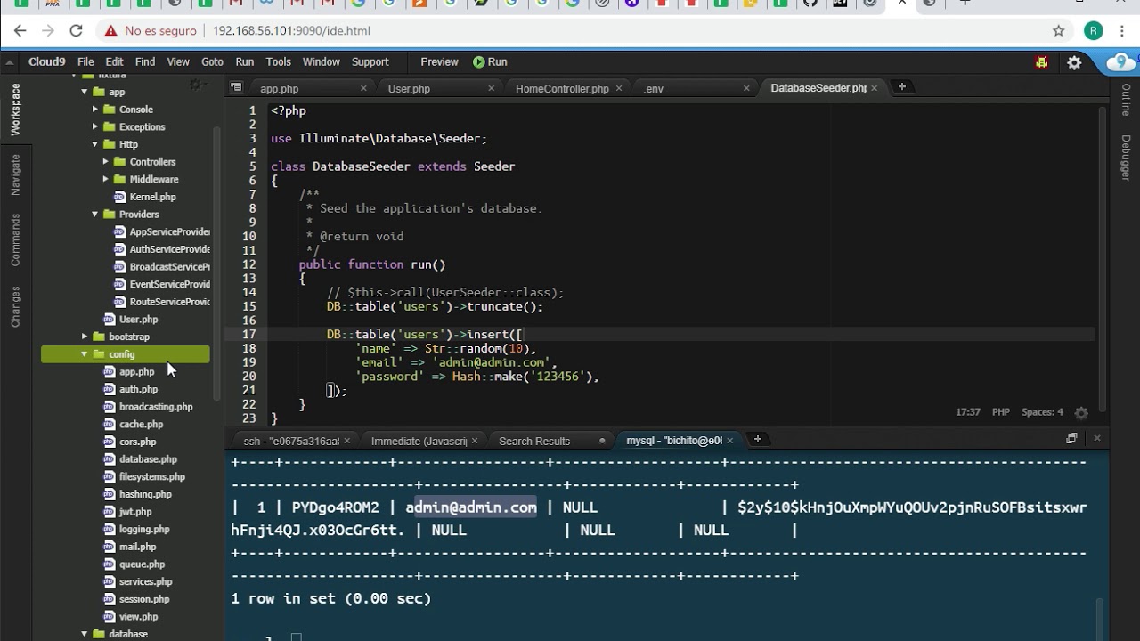Close the User.php editor tab
This screenshot has height=641, width=1140.
tap(491, 88)
